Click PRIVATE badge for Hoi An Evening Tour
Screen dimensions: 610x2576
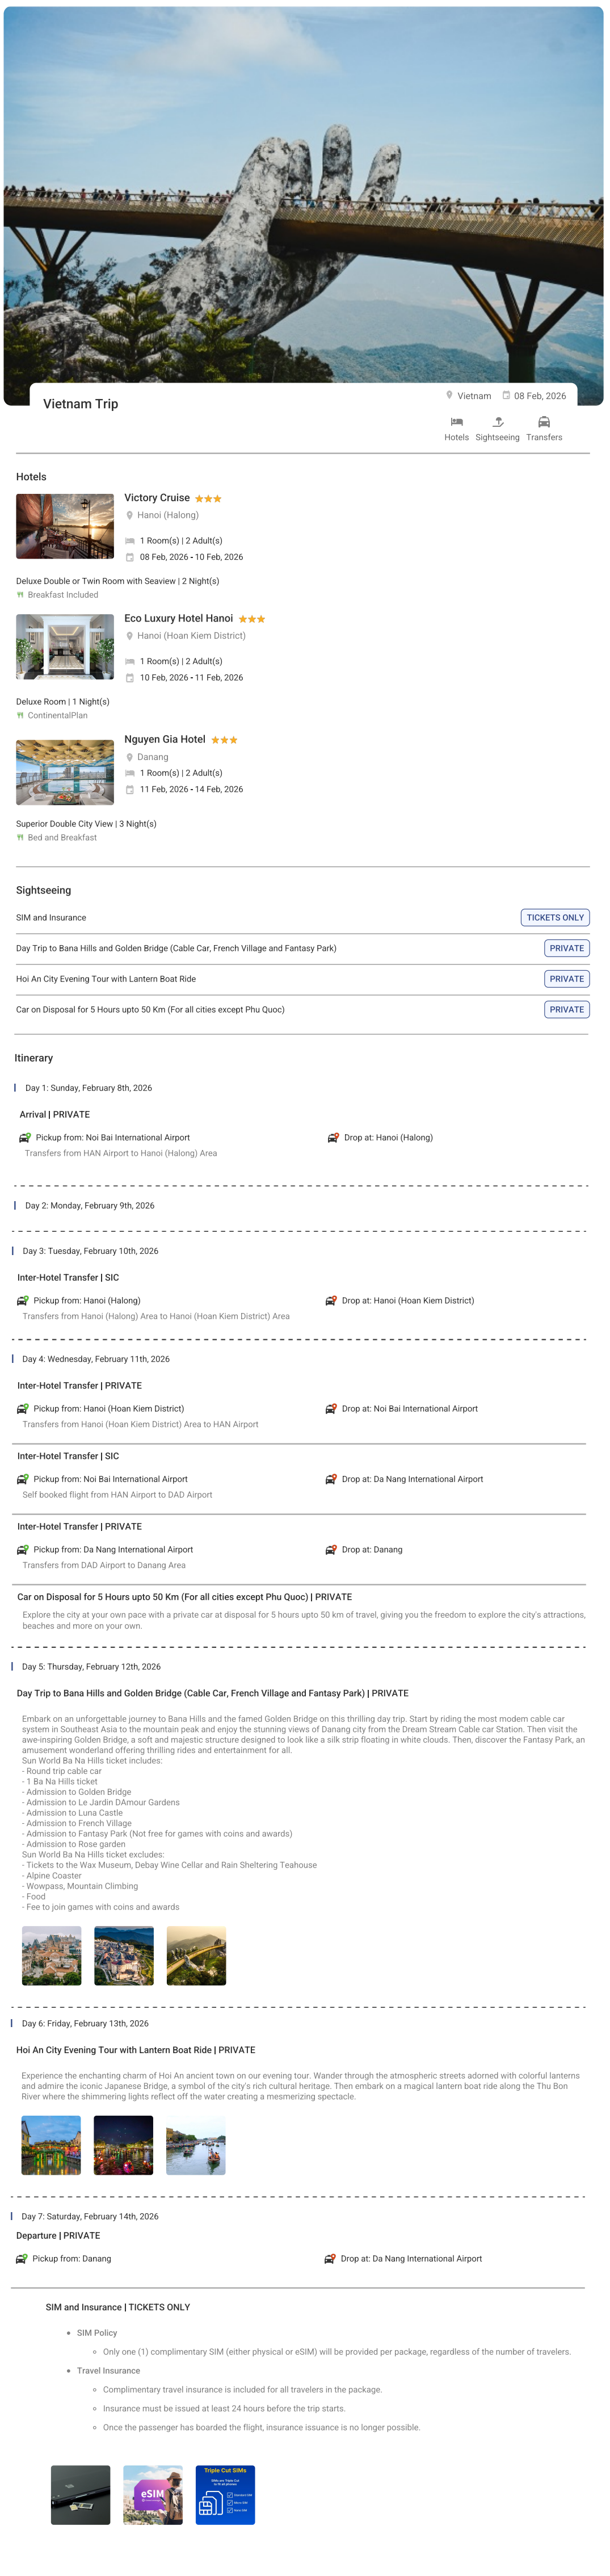point(566,979)
